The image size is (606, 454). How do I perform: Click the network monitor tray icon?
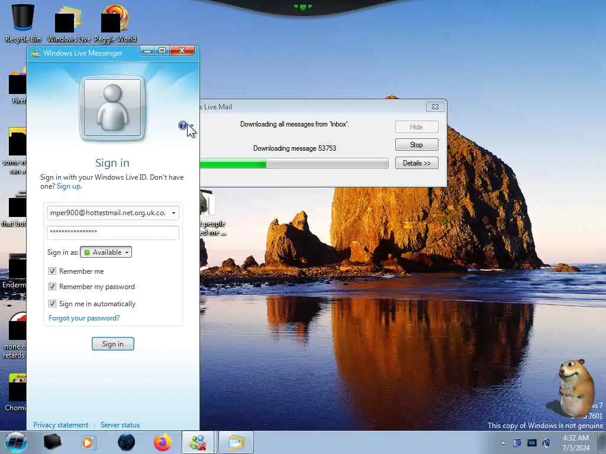[532, 443]
